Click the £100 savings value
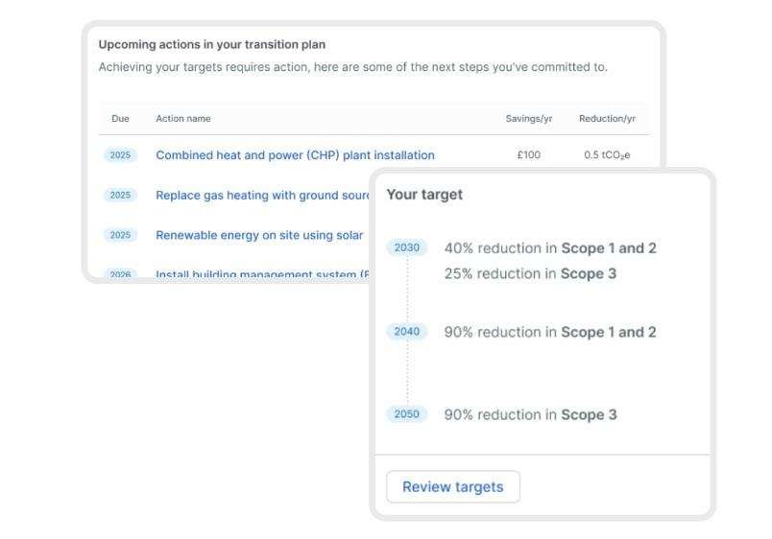 (528, 155)
